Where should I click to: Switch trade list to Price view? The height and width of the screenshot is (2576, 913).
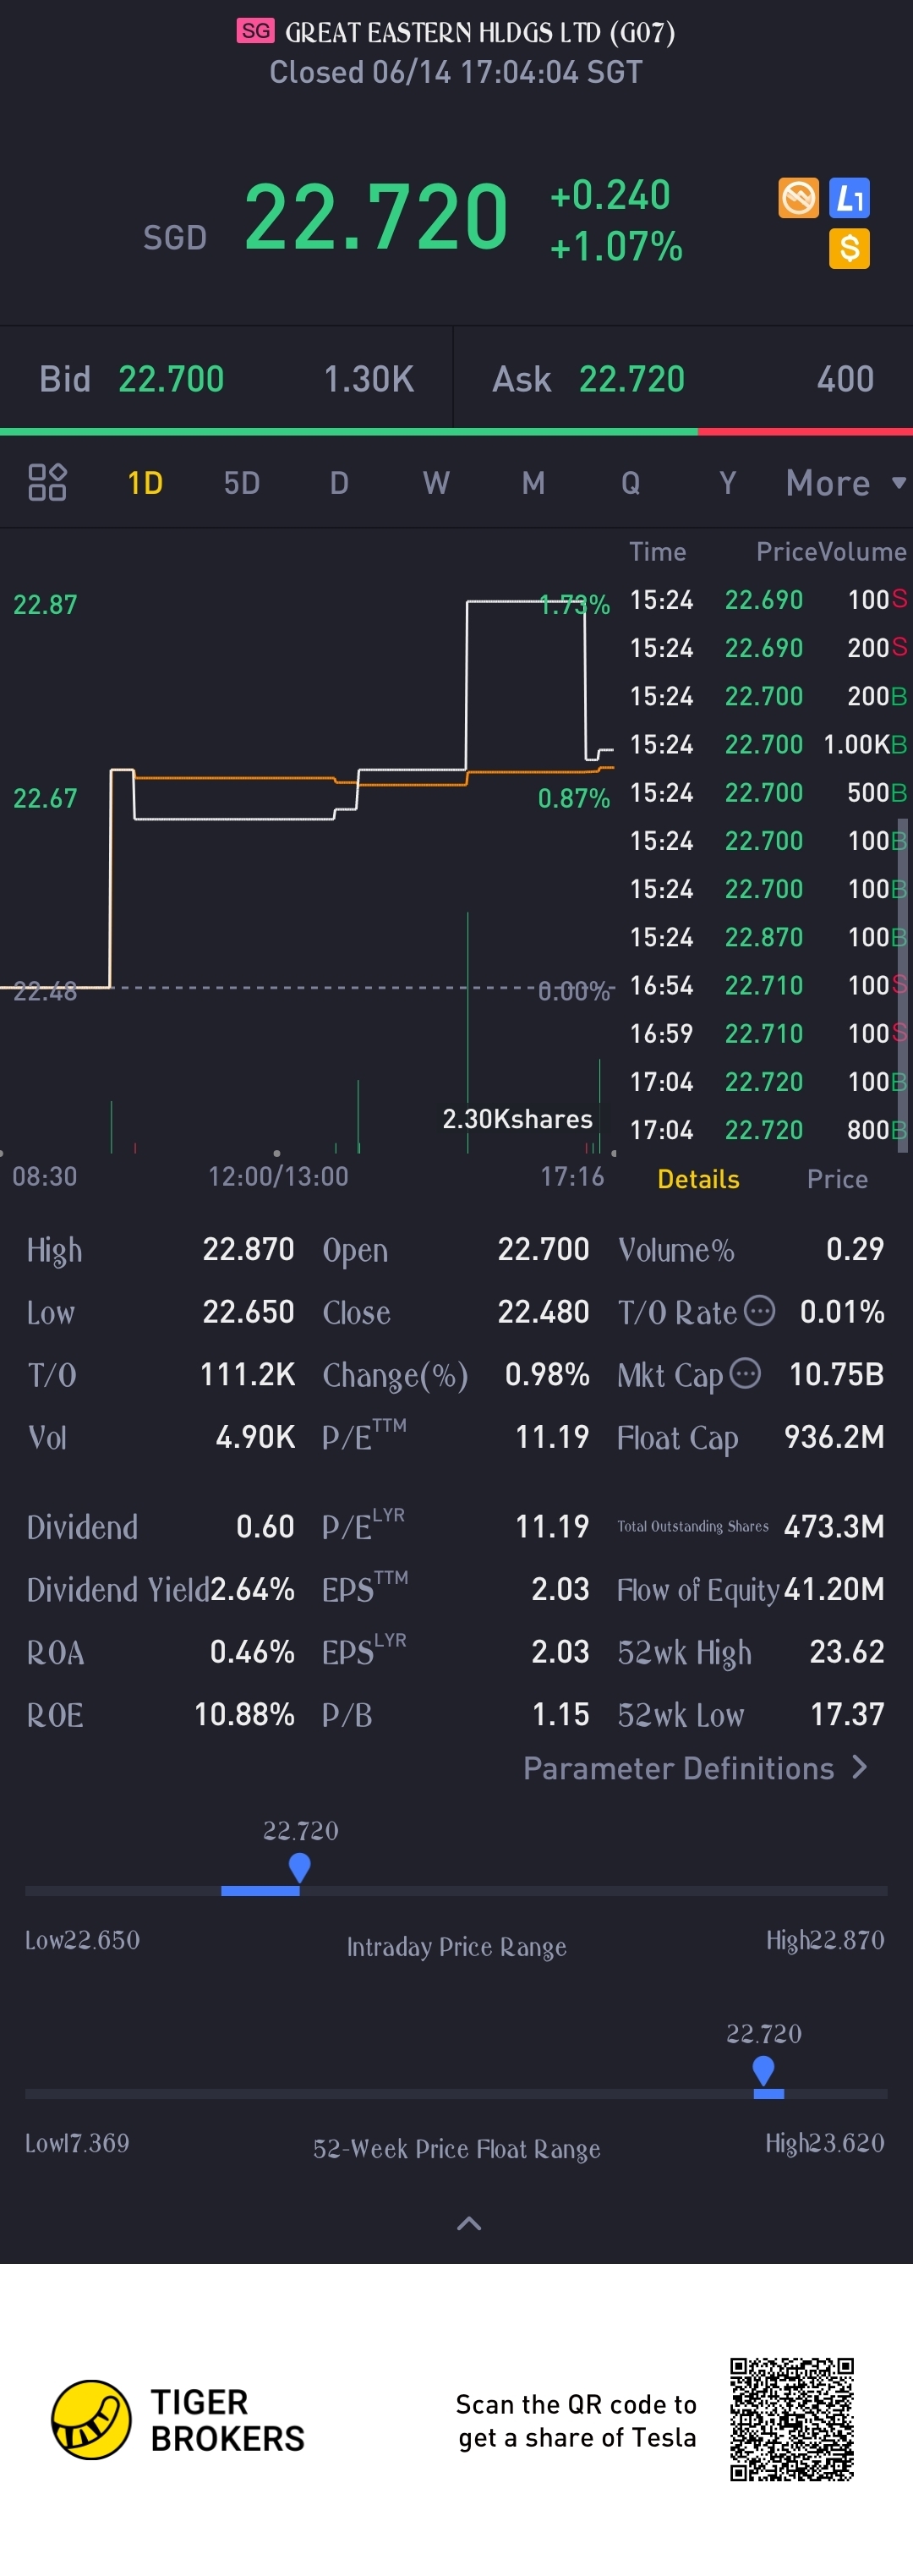point(837,1179)
